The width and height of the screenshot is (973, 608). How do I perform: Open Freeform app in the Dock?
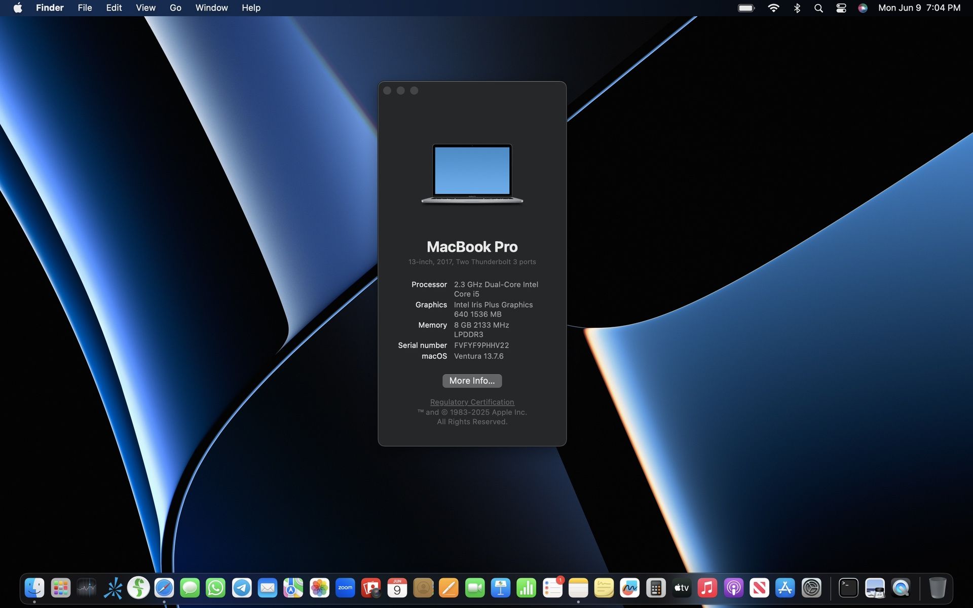tap(630, 588)
